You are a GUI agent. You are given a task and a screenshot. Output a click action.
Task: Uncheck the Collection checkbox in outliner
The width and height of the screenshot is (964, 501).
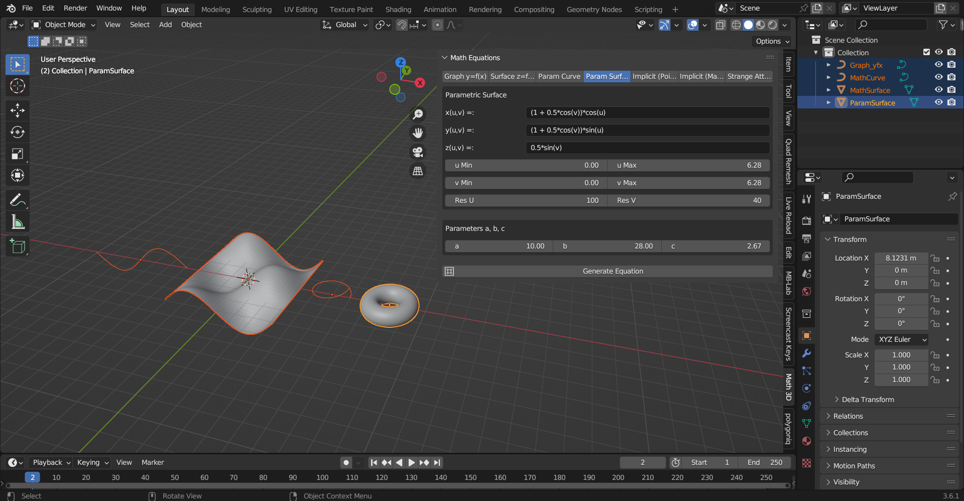point(926,52)
